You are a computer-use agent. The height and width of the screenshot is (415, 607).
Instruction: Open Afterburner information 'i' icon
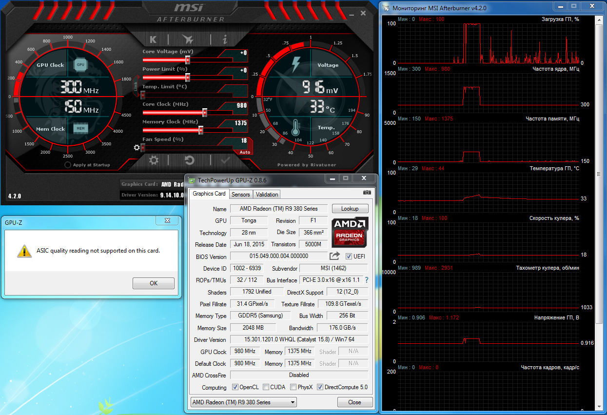(x=225, y=40)
